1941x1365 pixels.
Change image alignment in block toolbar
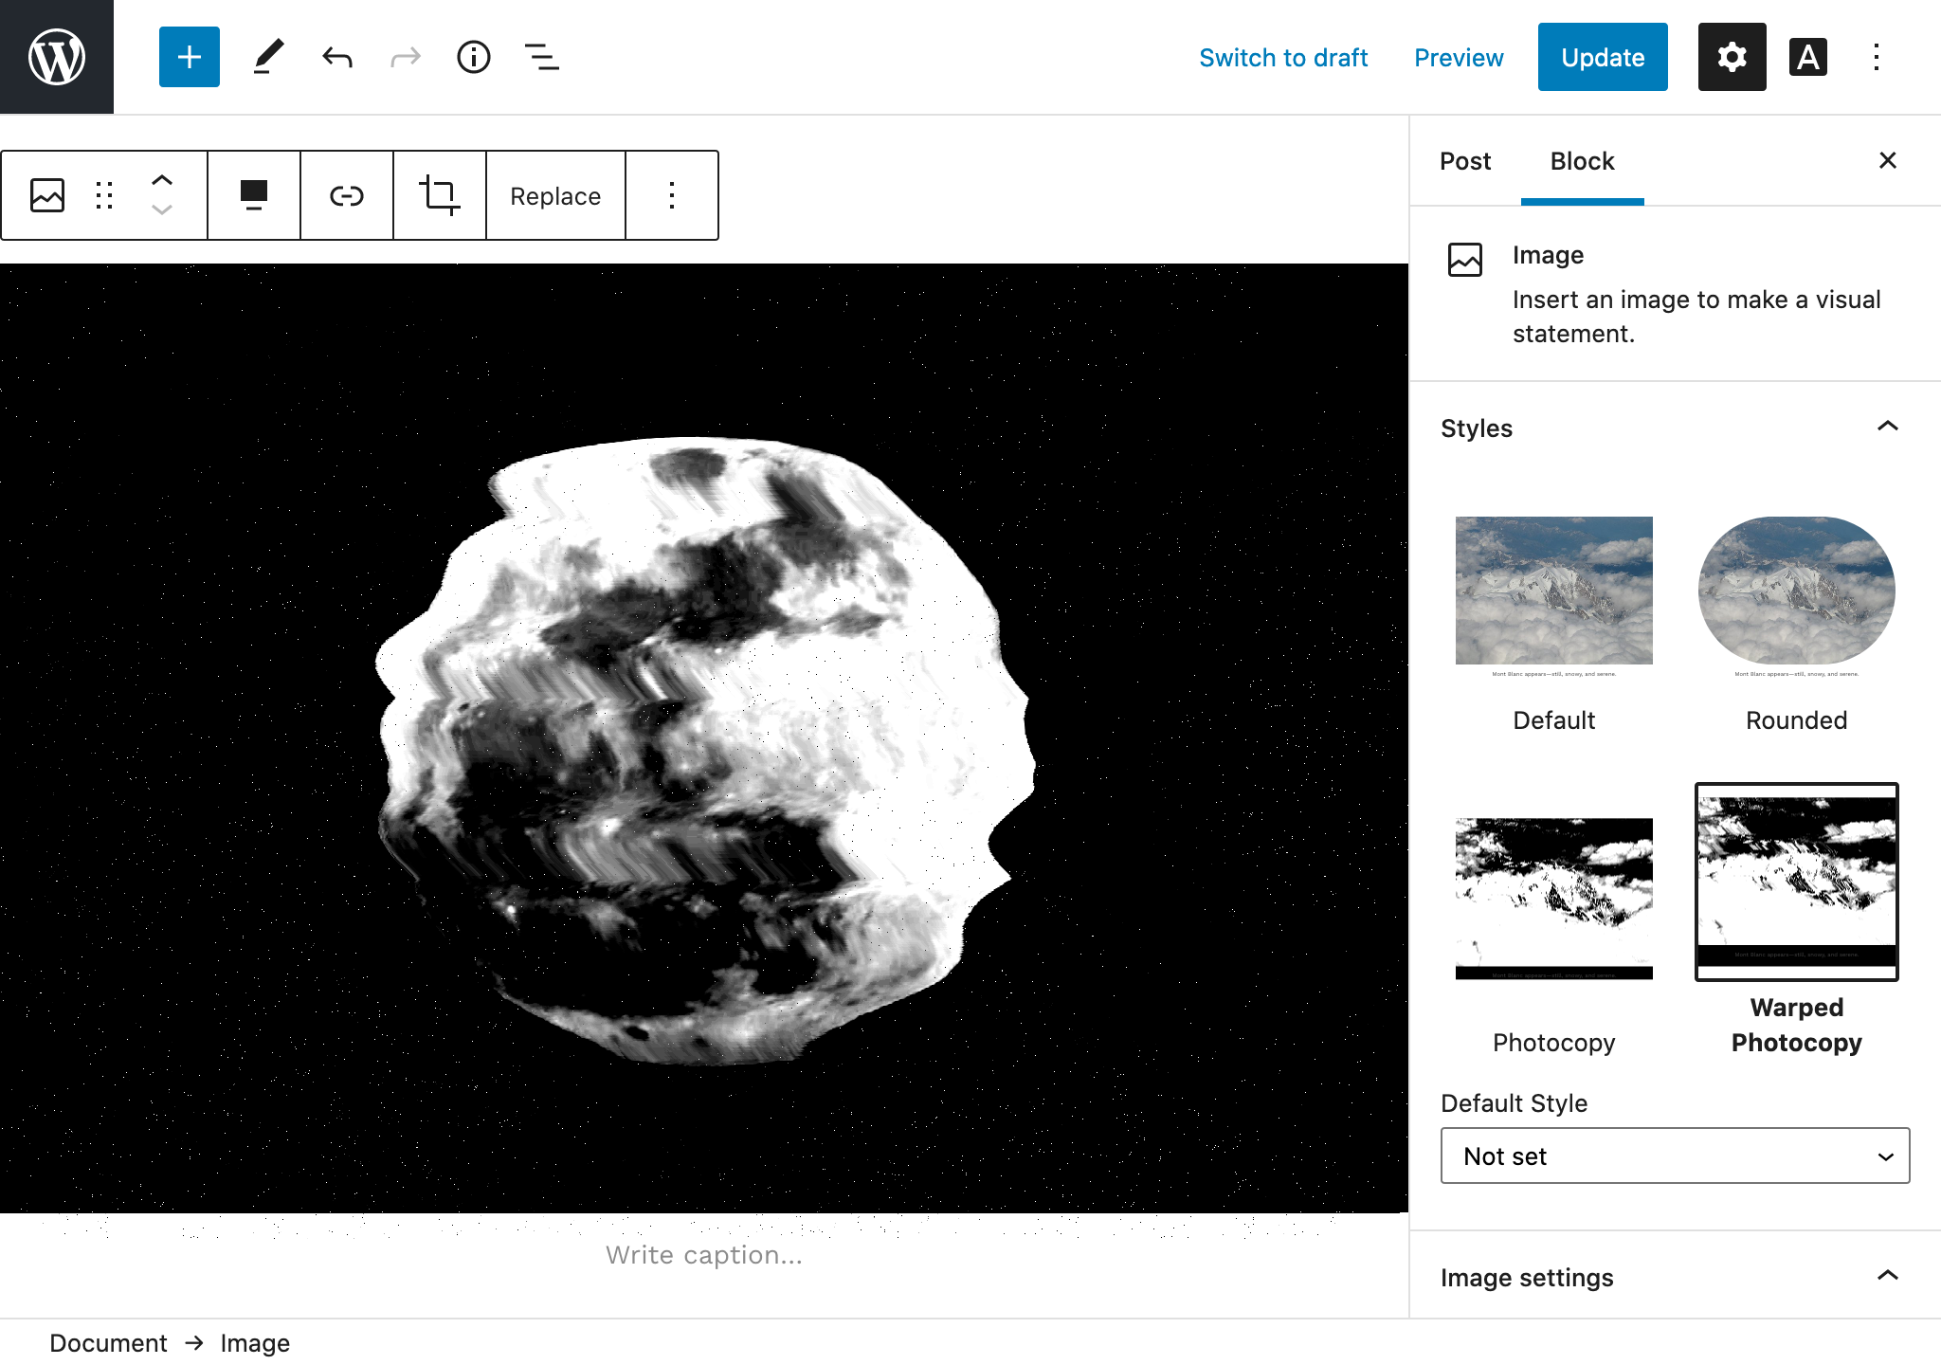[x=253, y=195]
